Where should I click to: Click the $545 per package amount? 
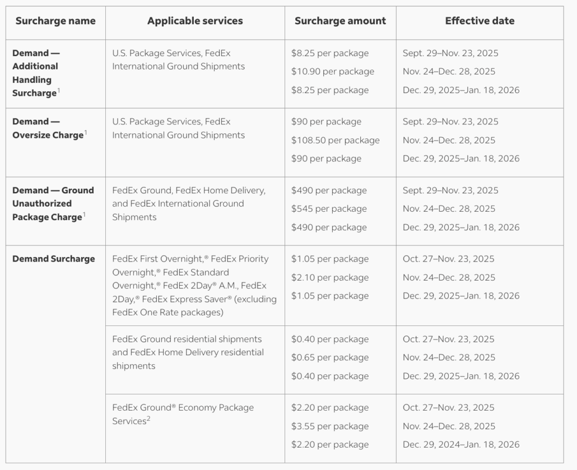[329, 209]
